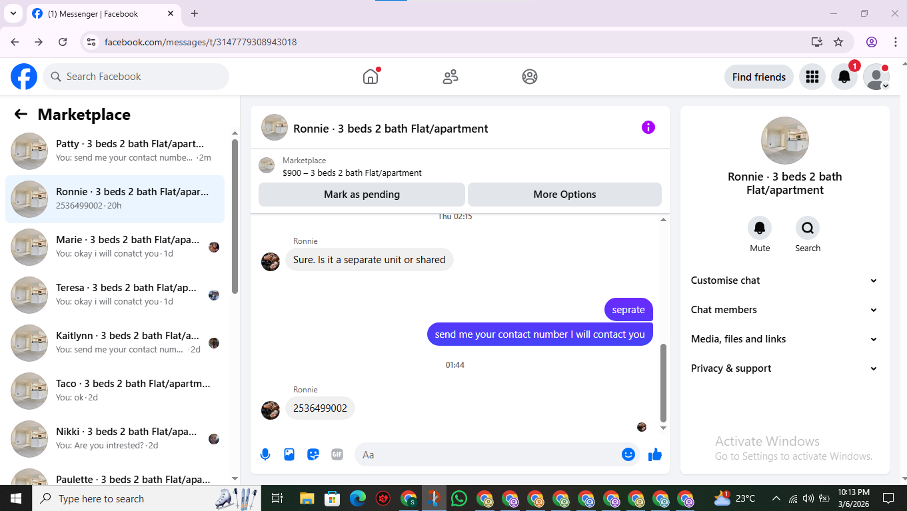Open a new browser tab

195,13
